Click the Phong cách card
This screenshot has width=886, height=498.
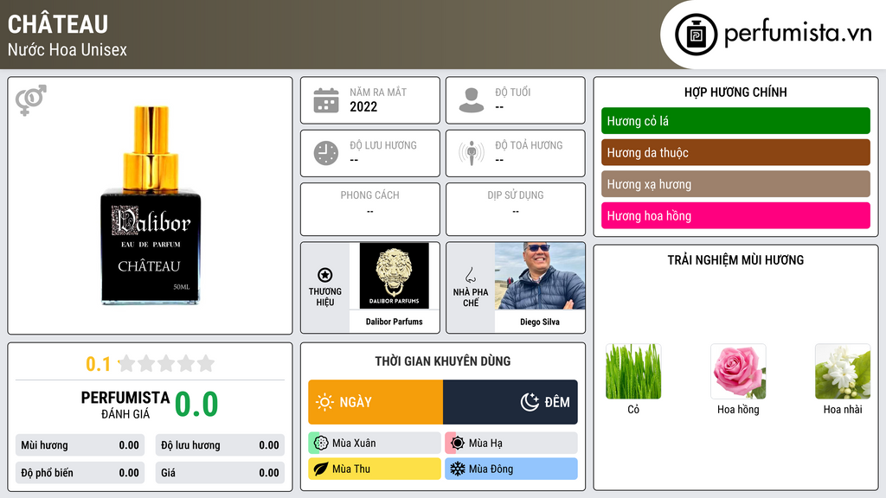pyautogui.click(x=370, y=209)
